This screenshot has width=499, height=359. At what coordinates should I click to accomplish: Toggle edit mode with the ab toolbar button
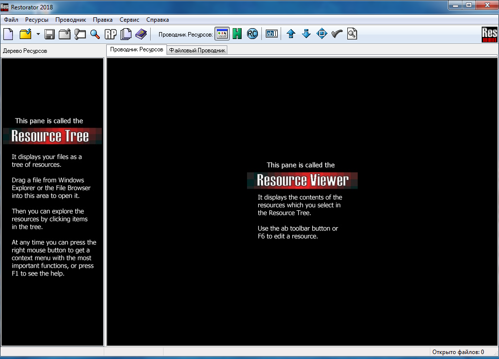tap(271, 34)
